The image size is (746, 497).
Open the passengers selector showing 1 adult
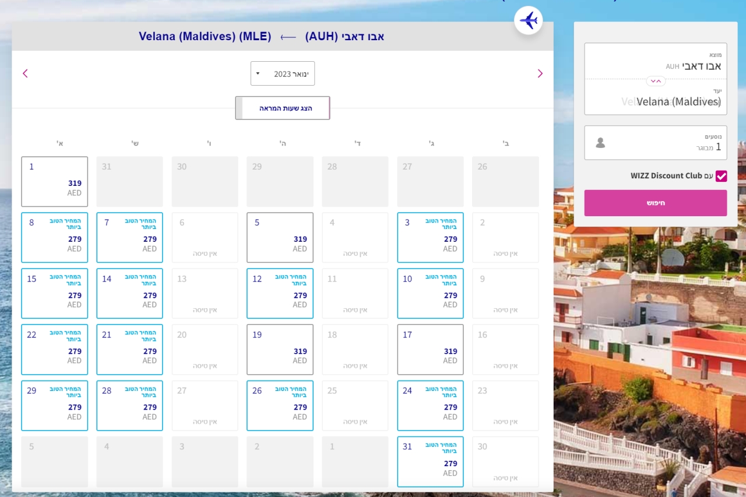click(x=656, y=143)
